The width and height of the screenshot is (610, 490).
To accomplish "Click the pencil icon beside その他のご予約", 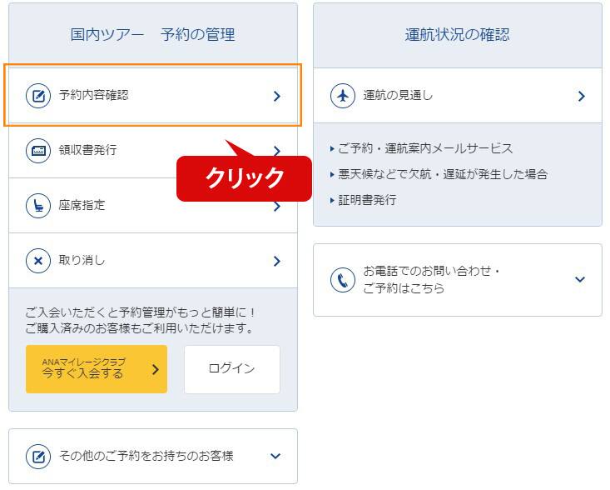I will click(38, 456).
